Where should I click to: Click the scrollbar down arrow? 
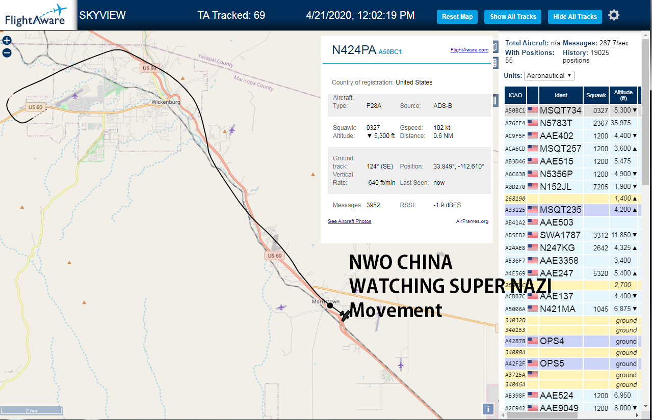(x=646, y=407)
